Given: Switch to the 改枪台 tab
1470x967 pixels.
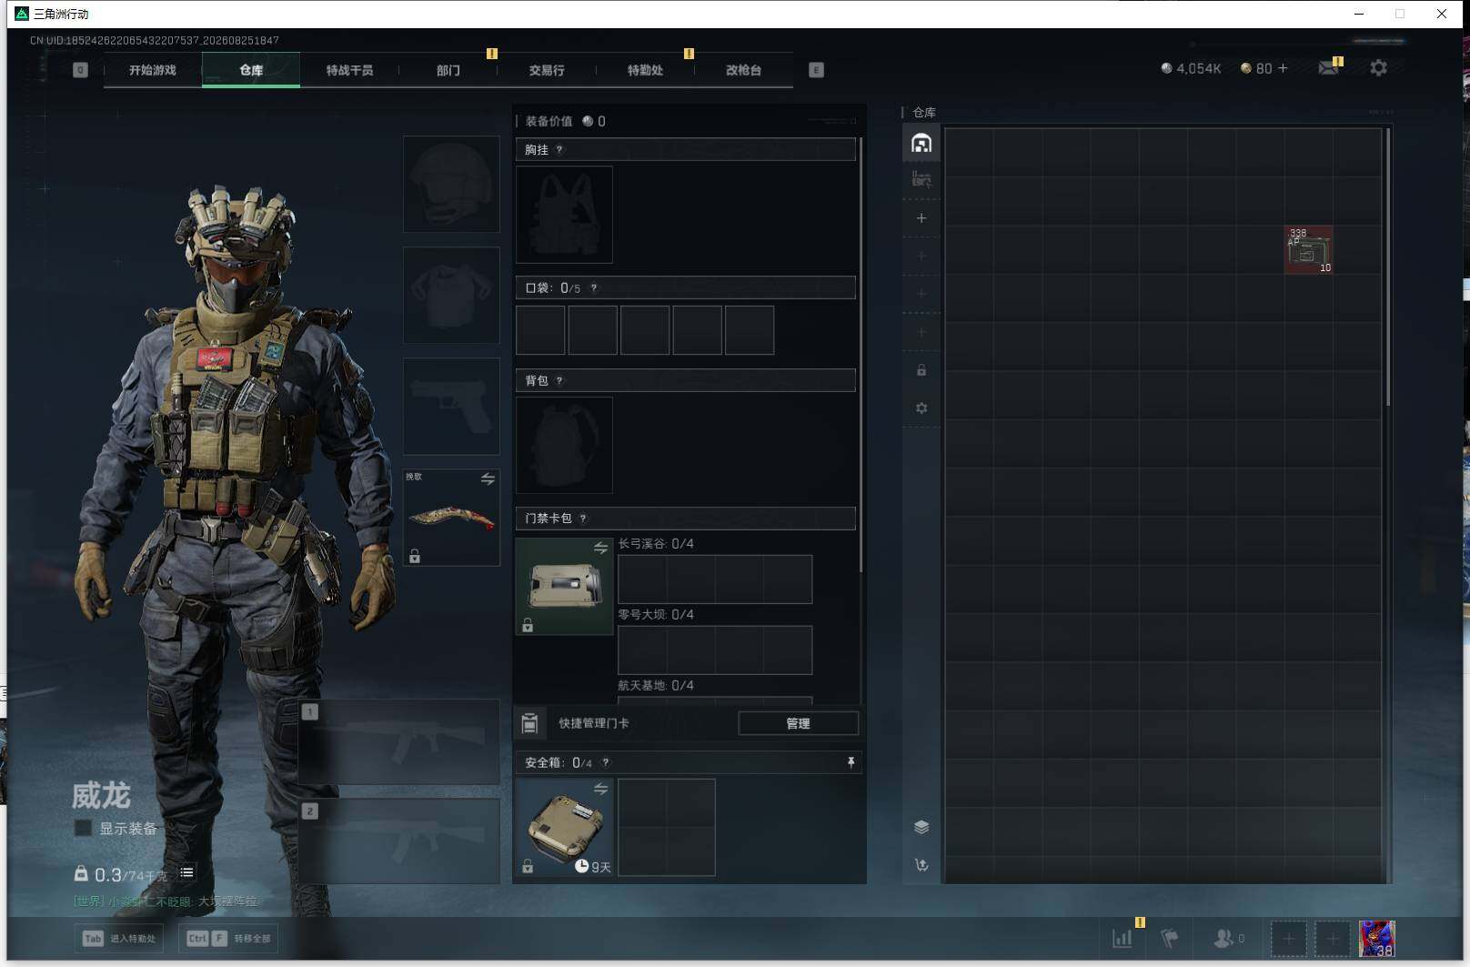Looking at the screenshot, I should tap(743, 70).
